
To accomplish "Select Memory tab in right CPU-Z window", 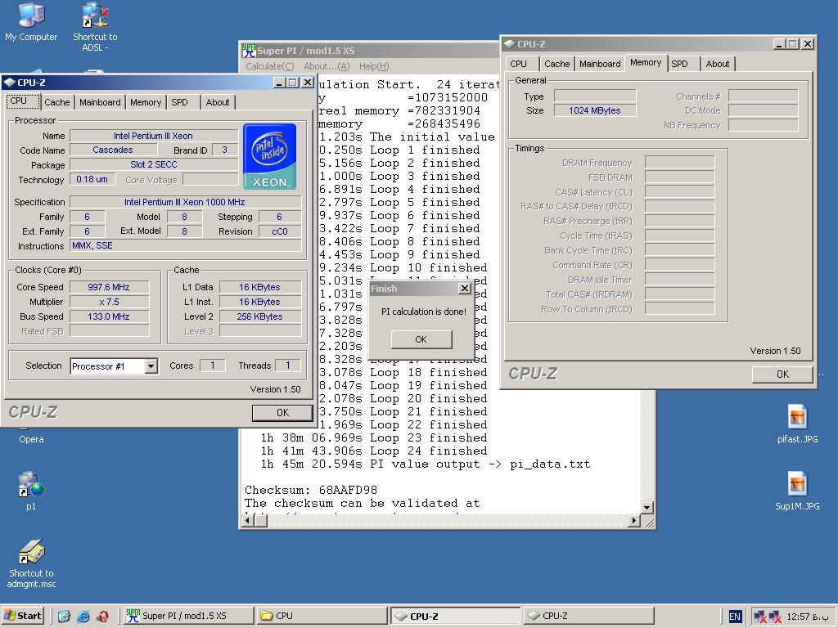I will click(646, 62).
